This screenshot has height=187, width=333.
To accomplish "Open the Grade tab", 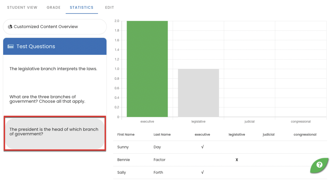I will click(54, 7).
